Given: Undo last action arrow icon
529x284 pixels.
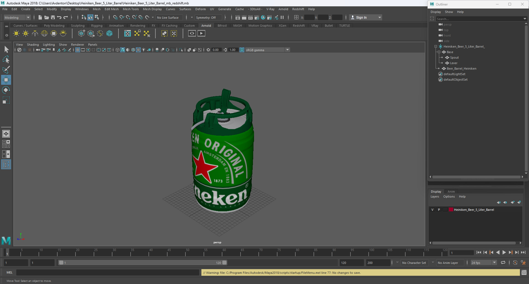Looking at the screenshot, I should pyautogui.click(x=59, y=17).
